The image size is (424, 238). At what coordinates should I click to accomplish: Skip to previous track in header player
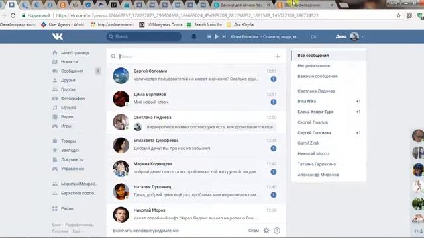pos(209,36)
